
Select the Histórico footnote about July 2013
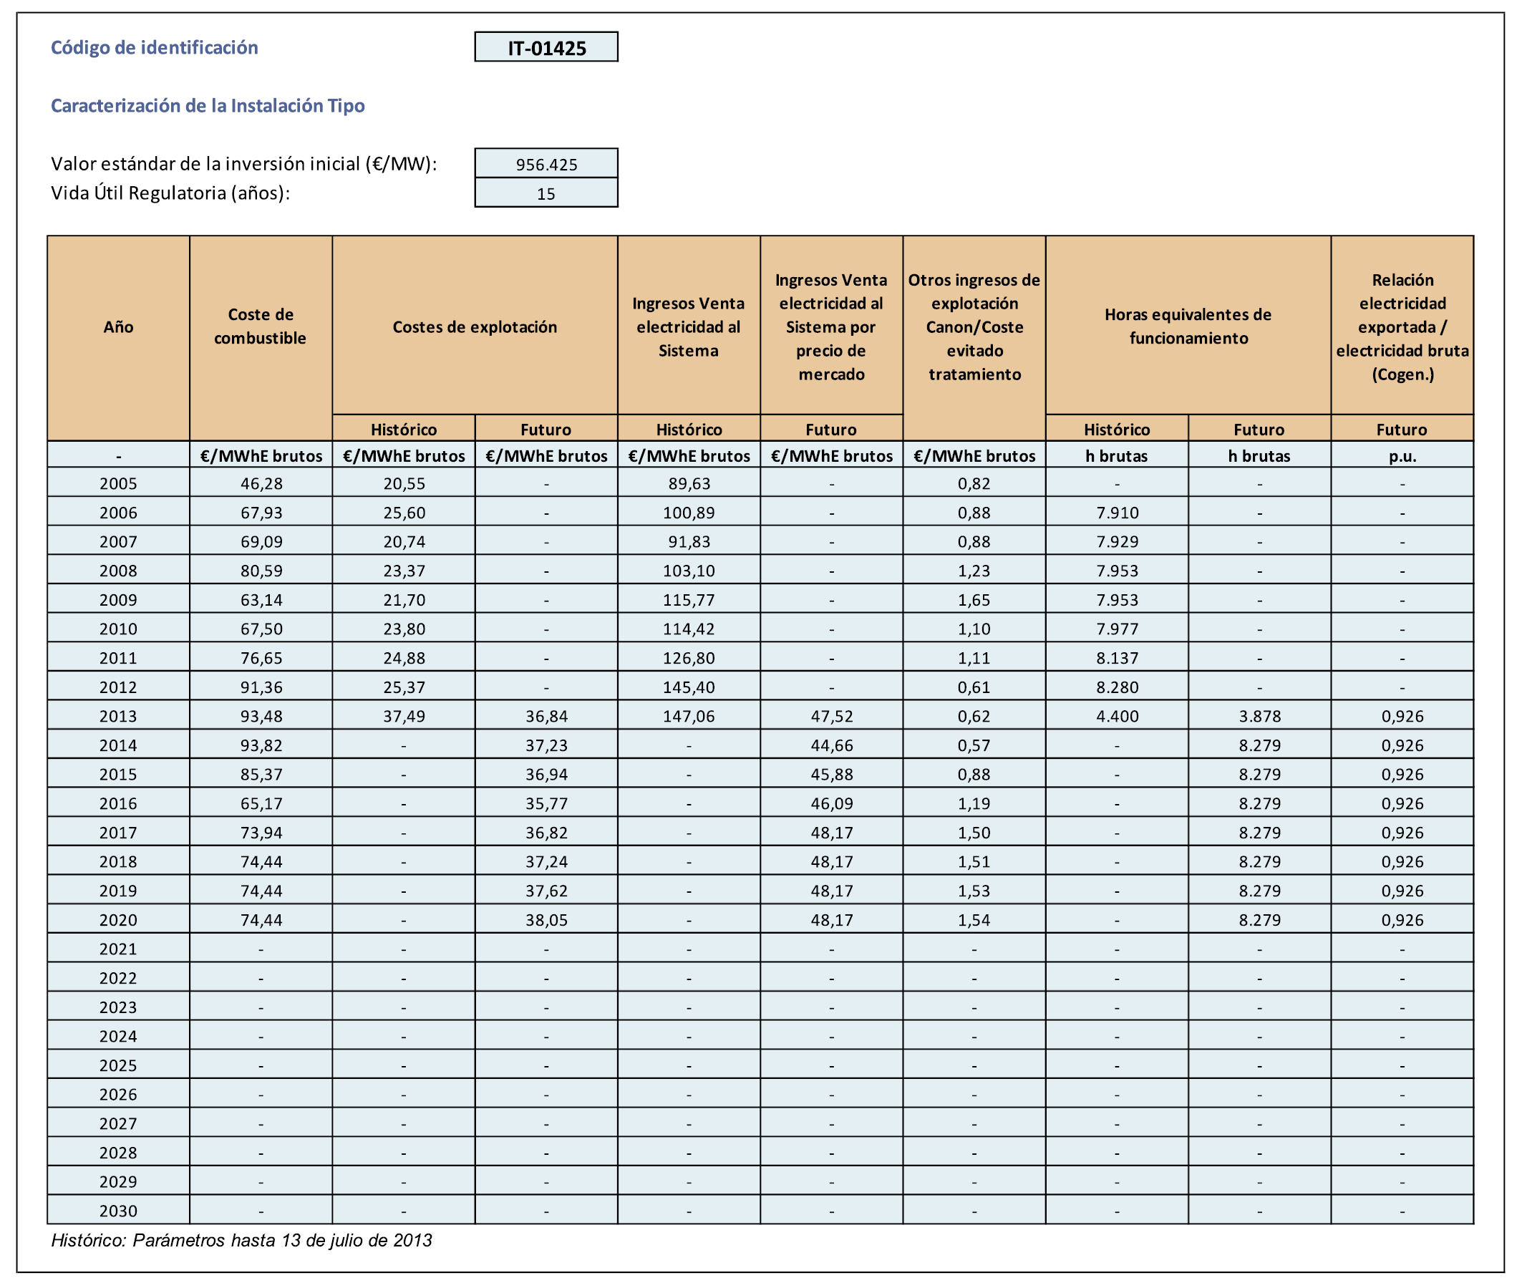point(242,1241)
